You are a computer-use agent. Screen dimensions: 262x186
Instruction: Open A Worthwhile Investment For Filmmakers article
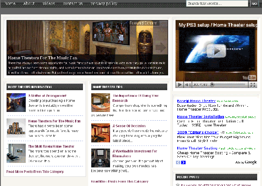pyautogui.click(x=134, y=154)
